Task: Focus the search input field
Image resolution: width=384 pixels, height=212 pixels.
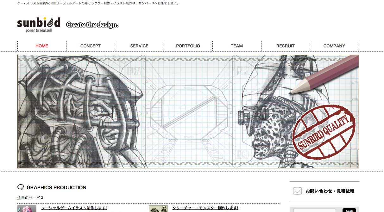Action: (314, 210)
